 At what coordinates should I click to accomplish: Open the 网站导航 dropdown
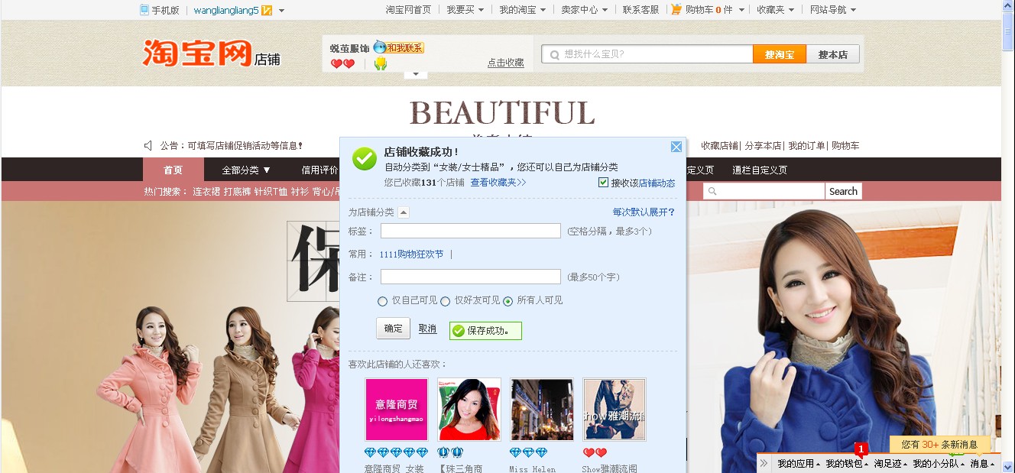[833, 10]
